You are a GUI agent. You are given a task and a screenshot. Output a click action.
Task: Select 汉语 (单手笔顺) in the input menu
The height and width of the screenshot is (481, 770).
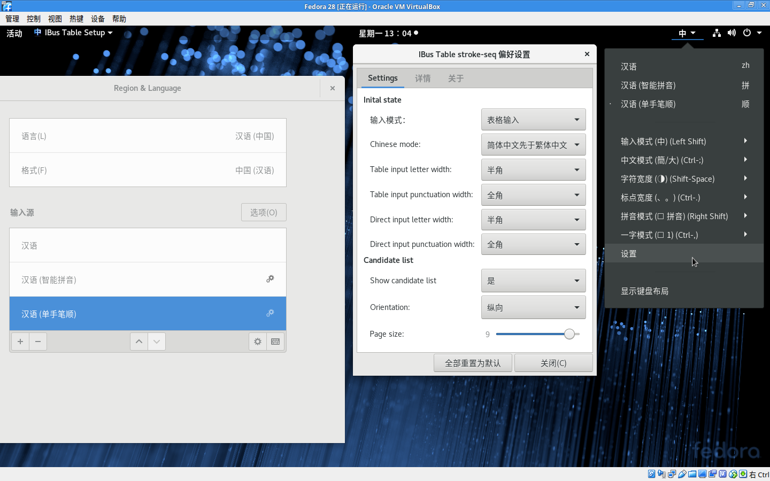click(684, 104)
